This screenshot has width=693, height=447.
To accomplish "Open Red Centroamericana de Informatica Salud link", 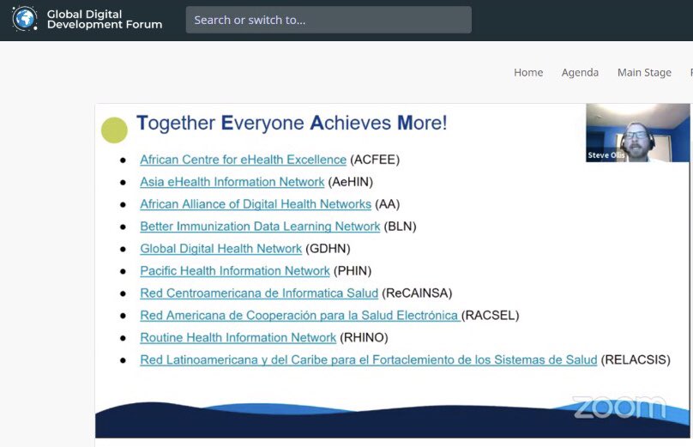I will coord(259,293).
